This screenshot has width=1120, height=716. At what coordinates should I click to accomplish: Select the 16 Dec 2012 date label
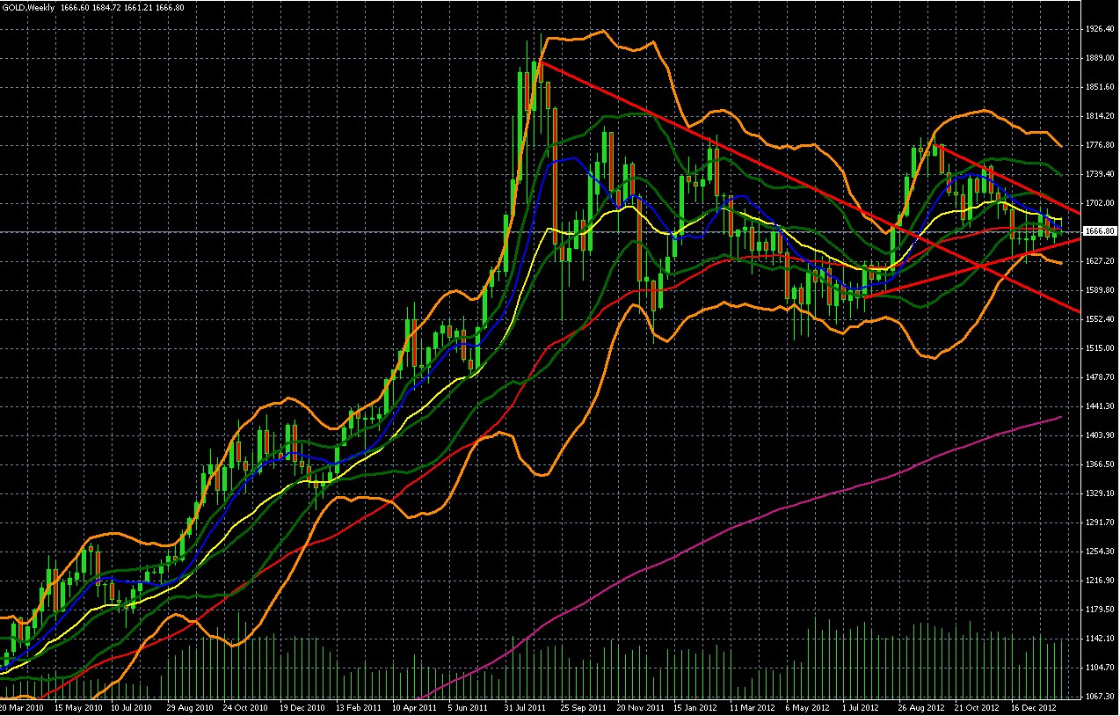[1031, 707]
